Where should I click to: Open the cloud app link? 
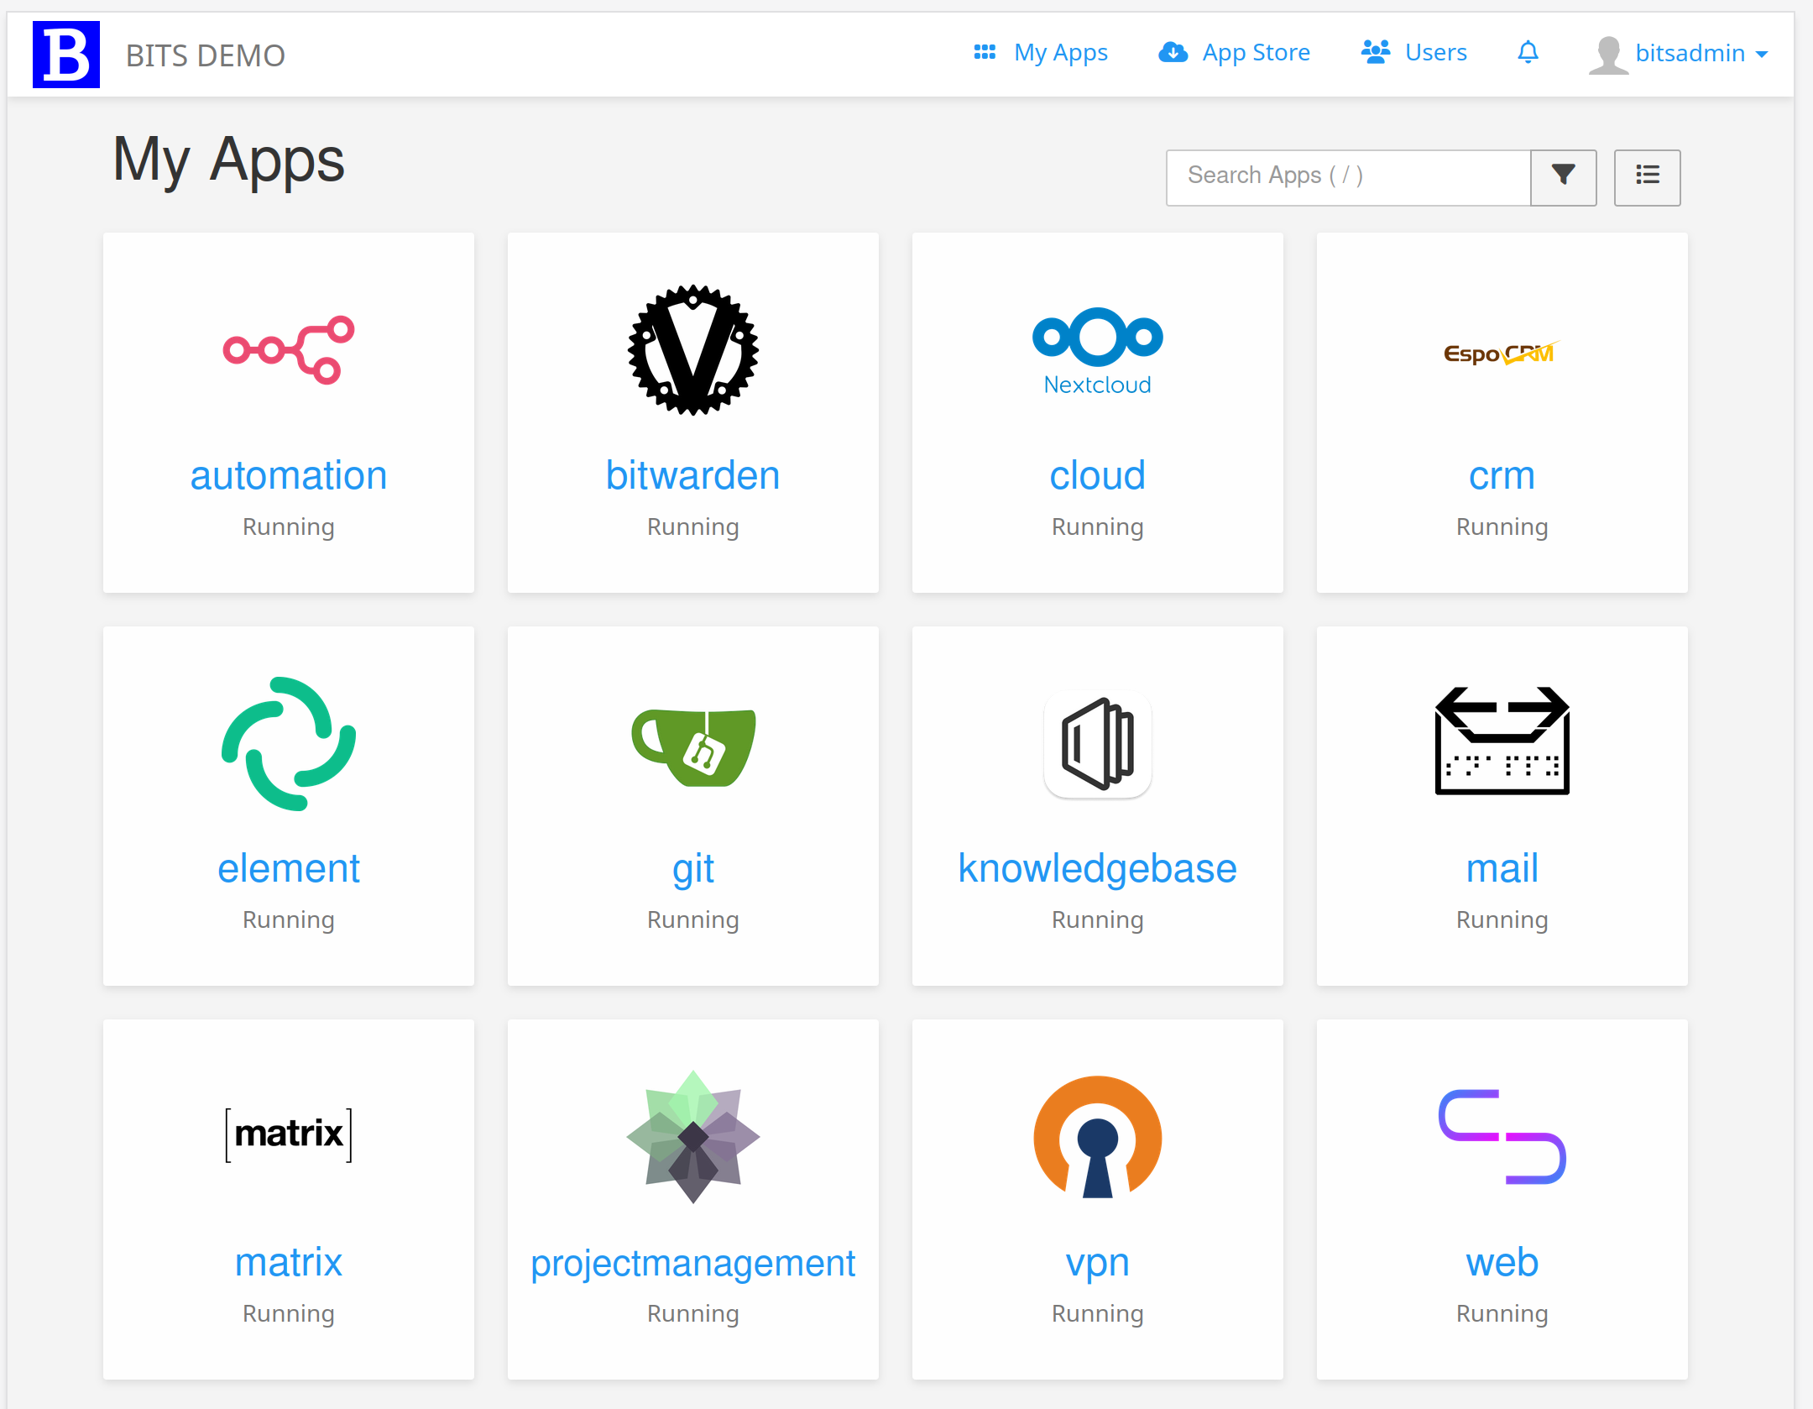pos(1098,475)
